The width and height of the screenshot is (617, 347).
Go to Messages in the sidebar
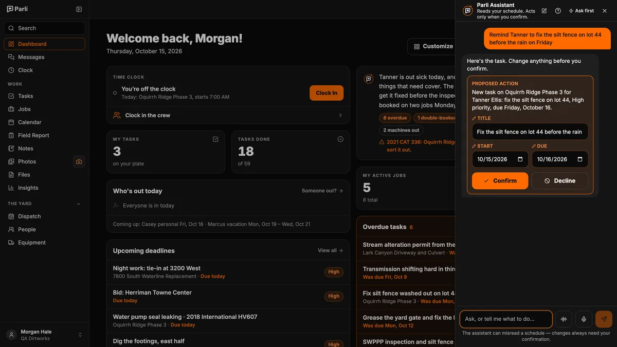[45, 57]
